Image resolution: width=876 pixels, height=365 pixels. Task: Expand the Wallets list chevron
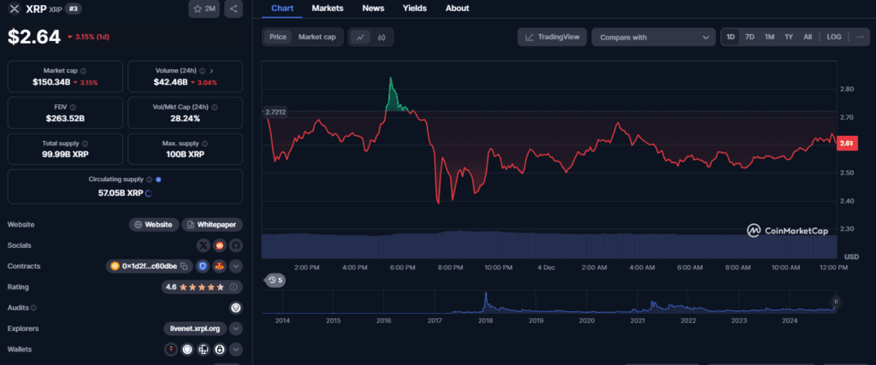click(236, 350)
